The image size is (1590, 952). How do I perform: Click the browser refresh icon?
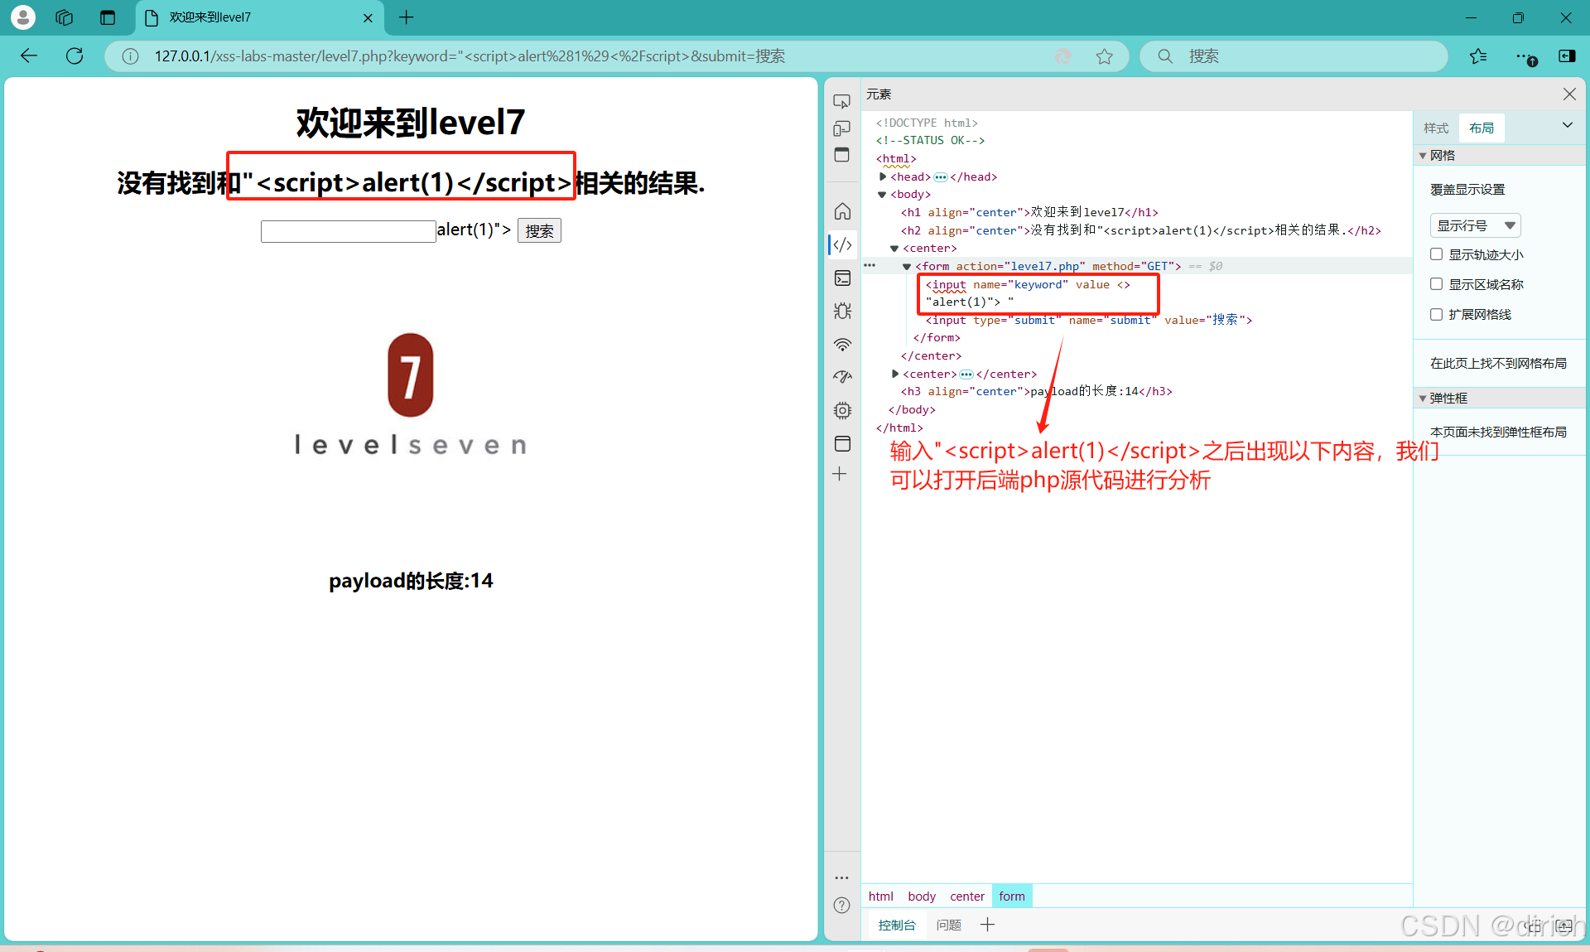click(x=75, y=56)
